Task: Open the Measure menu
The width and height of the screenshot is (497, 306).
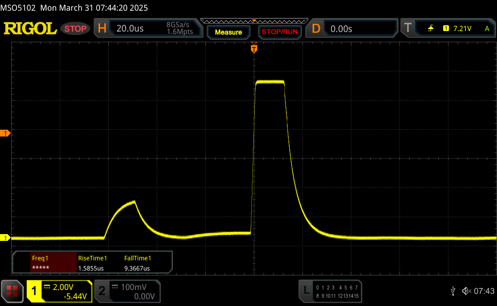Action: pyautogui.click(x=228, y=32)
